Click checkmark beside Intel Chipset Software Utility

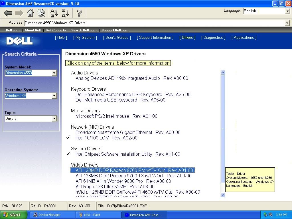[68, 154]
